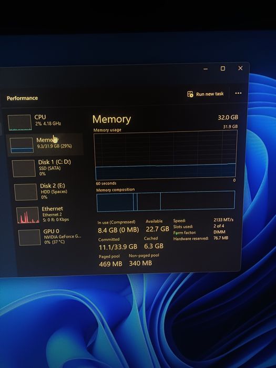Click the Speed 2133 MT/s value
This screenshot has height=368, width=276.
(x=223, y=220)
